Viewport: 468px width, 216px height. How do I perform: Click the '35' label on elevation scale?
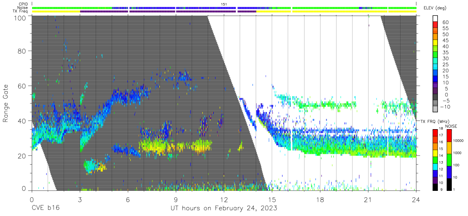click(445, 53)
